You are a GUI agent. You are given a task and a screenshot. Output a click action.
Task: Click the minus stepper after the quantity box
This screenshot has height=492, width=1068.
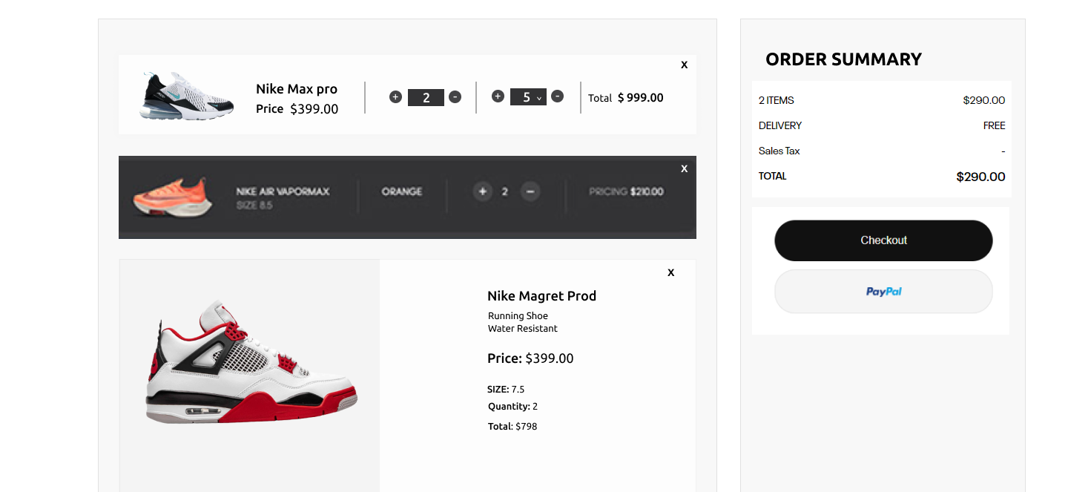[x=455, y=96]
